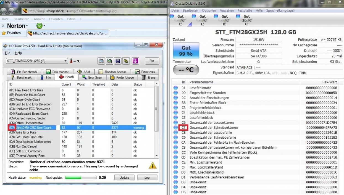Open the Random Access tab
Image resolution: width=344 pixels, height=195 pixels.
(x=113, y=72)
